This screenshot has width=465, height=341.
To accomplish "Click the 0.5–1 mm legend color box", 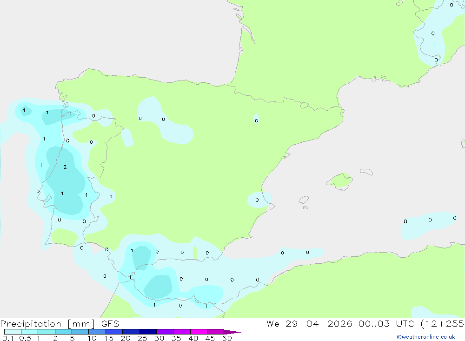I will (30, 332).
